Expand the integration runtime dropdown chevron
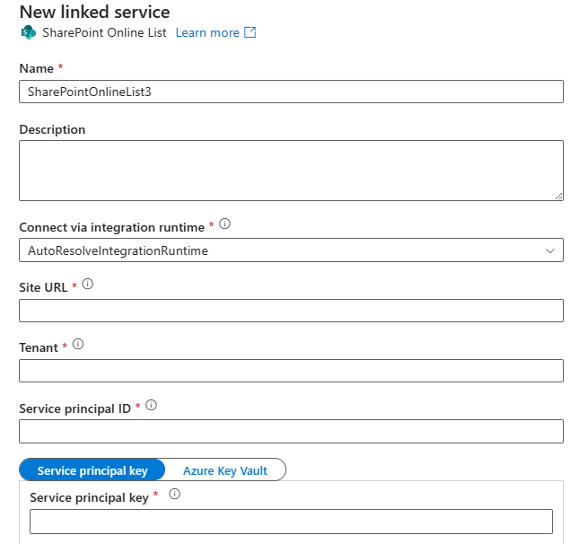The height and width of the screenshot is (544, 579). click(550, 250)
